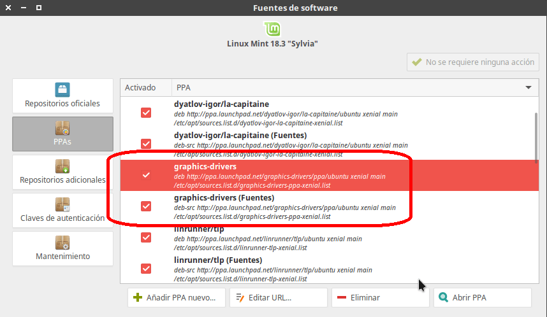Image resolution: width=547 pixels, height=317 pixels.
Task: Click the green checkmark status icon
Action: tap(416, 62)
